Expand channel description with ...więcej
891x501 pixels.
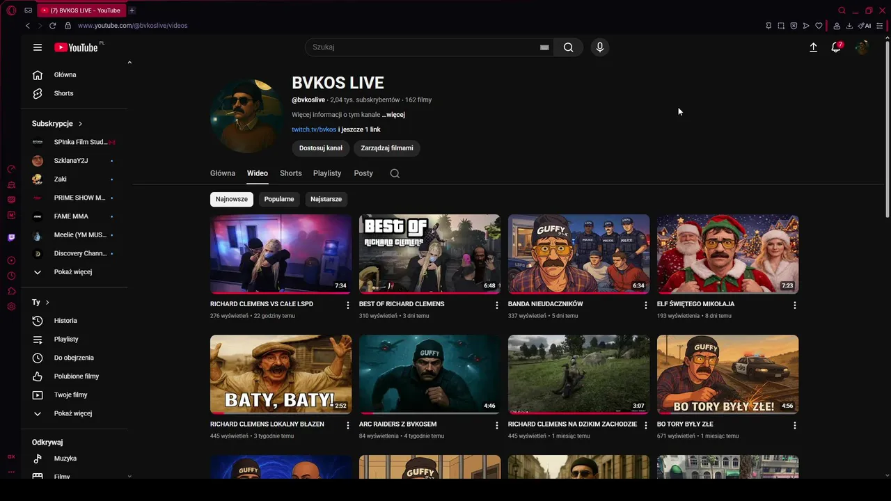(x=393, y=115)
